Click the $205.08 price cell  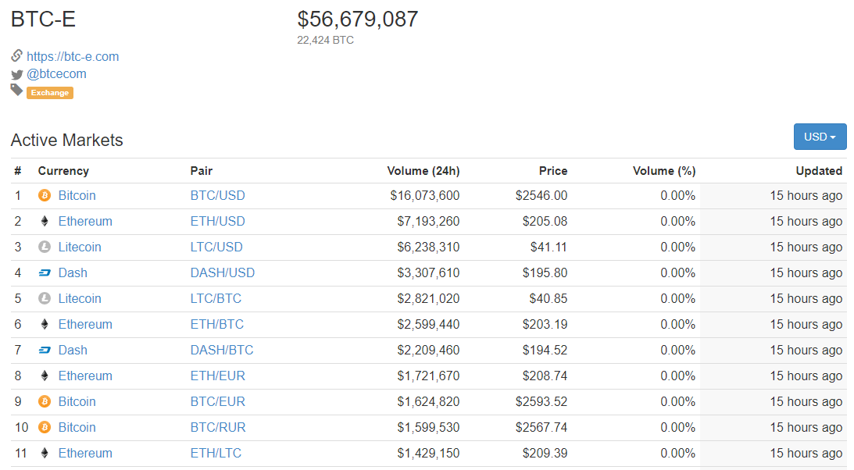(545, 222)
